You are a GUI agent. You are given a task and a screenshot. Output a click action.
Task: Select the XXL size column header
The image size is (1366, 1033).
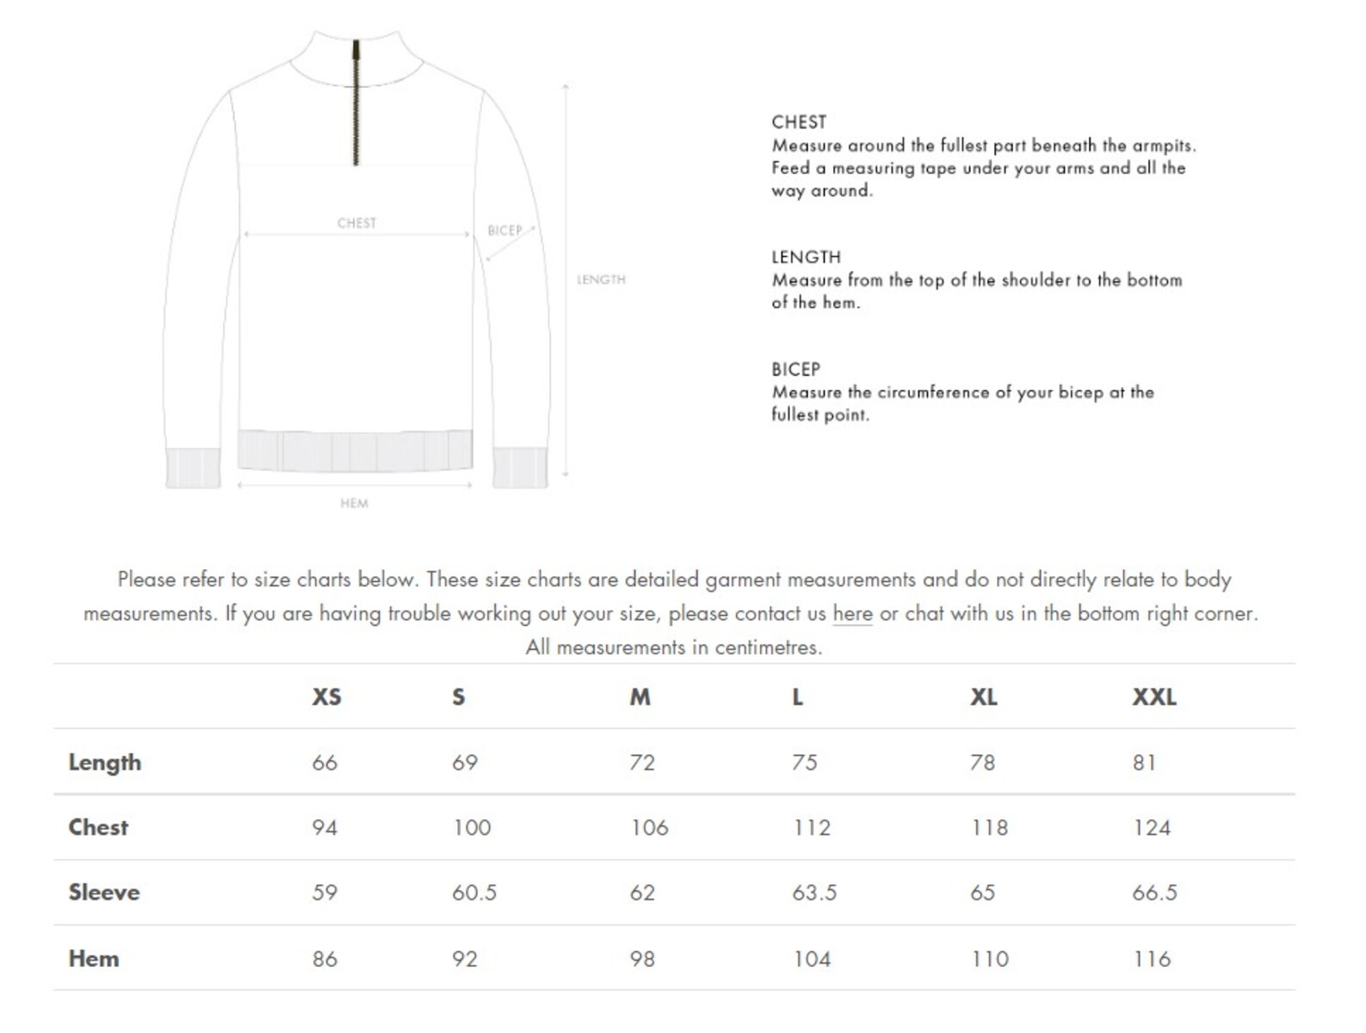[1153, 696]
